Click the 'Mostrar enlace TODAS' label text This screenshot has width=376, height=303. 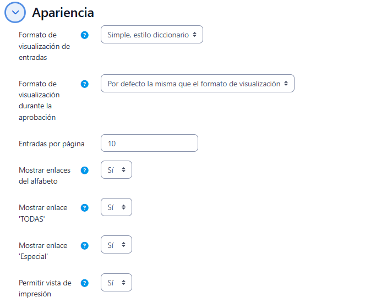[43, 213]
